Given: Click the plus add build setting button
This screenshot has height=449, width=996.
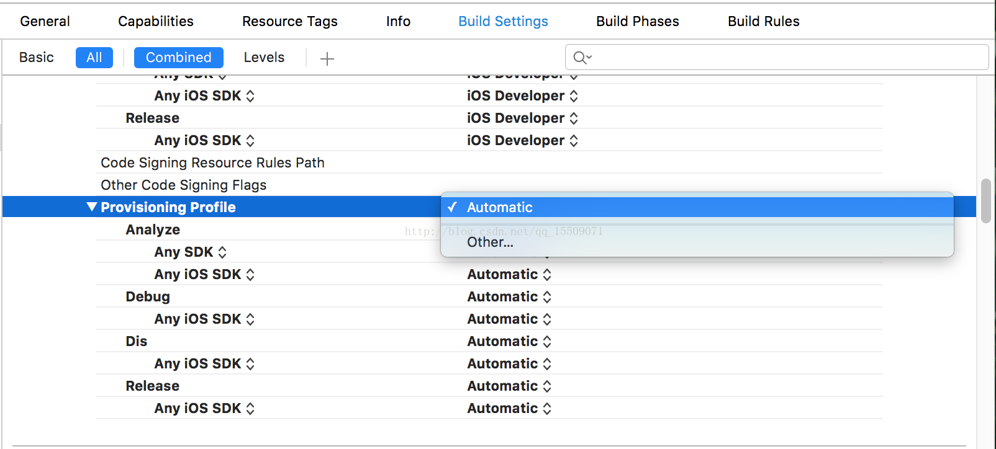Looking at the screenshot, I should click(x=327, y=58).
